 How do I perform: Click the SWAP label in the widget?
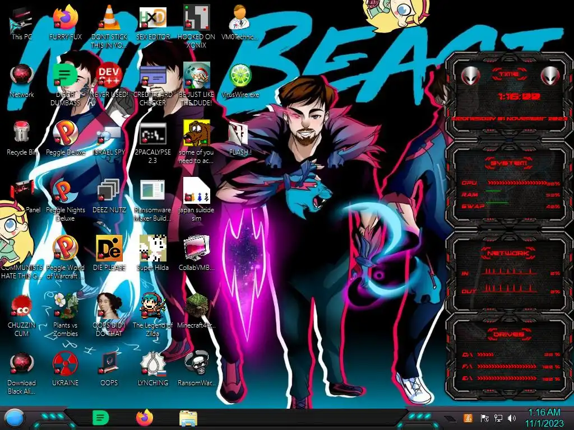click(473, 206)
